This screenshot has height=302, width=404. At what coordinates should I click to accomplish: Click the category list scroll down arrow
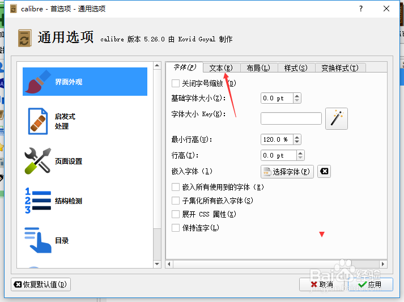click(x=157, y=264)
